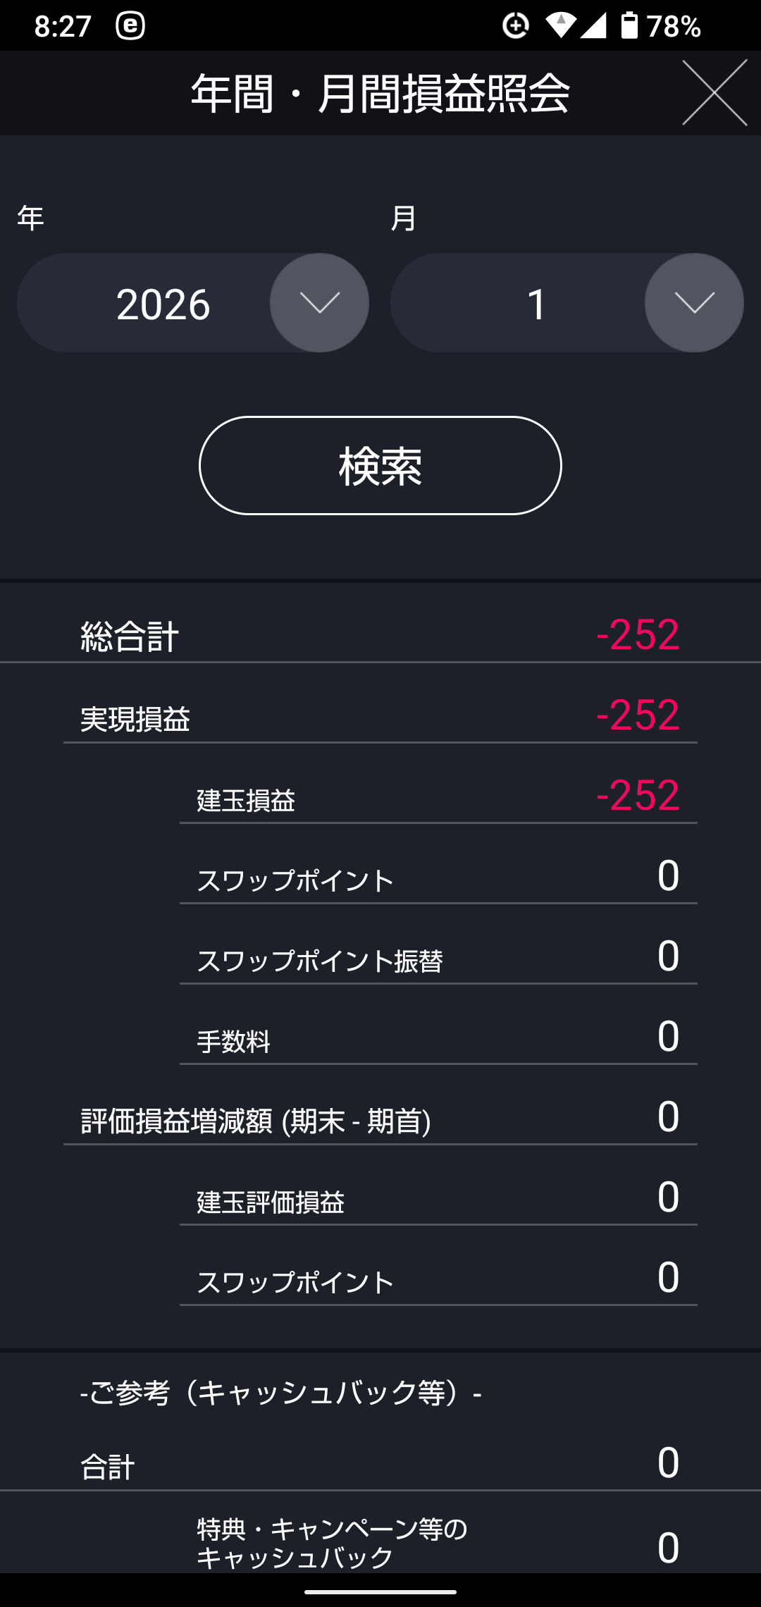
Task: Tap the e icon in status bar
Action: click(x=130, y=26)
